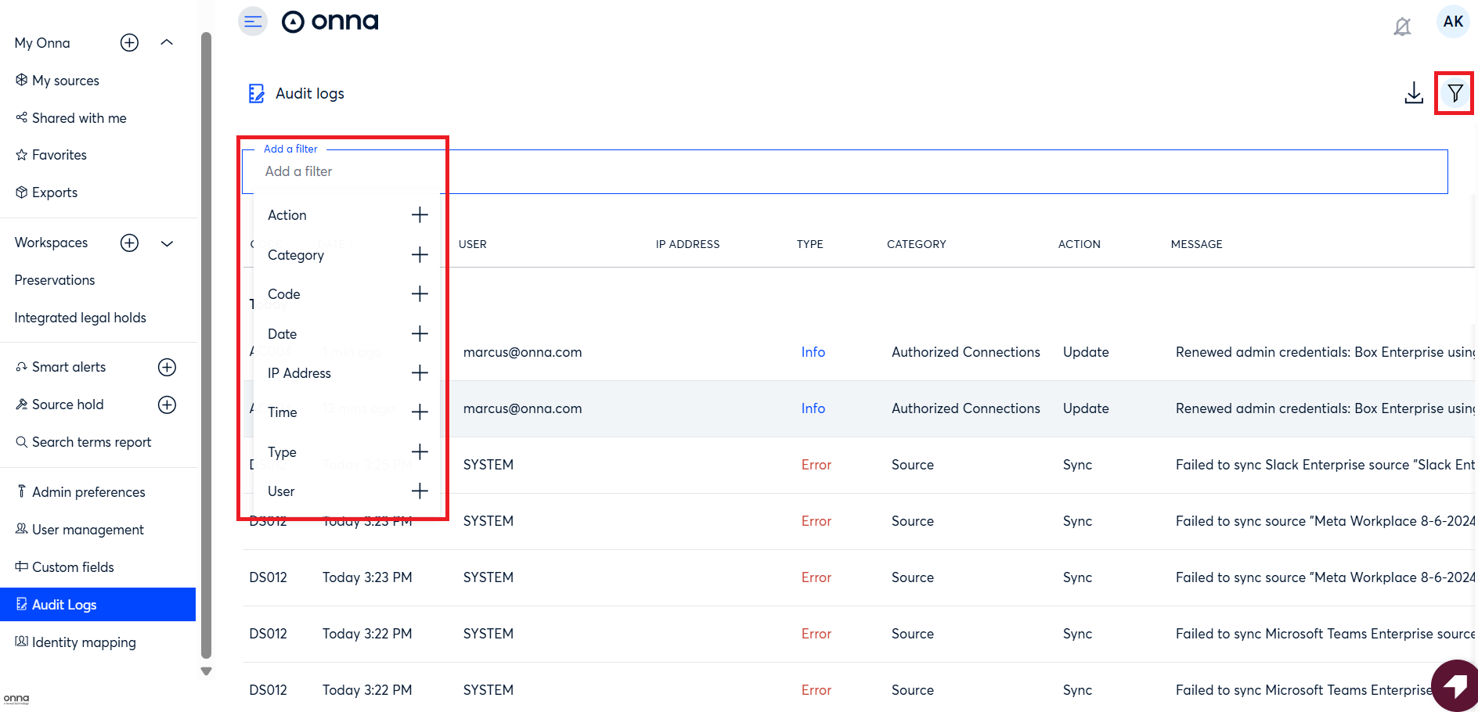The width and height of the screenshot is (1478, 712).
Task: Click the muted notification bell icon
Action: click(1402, 27)
